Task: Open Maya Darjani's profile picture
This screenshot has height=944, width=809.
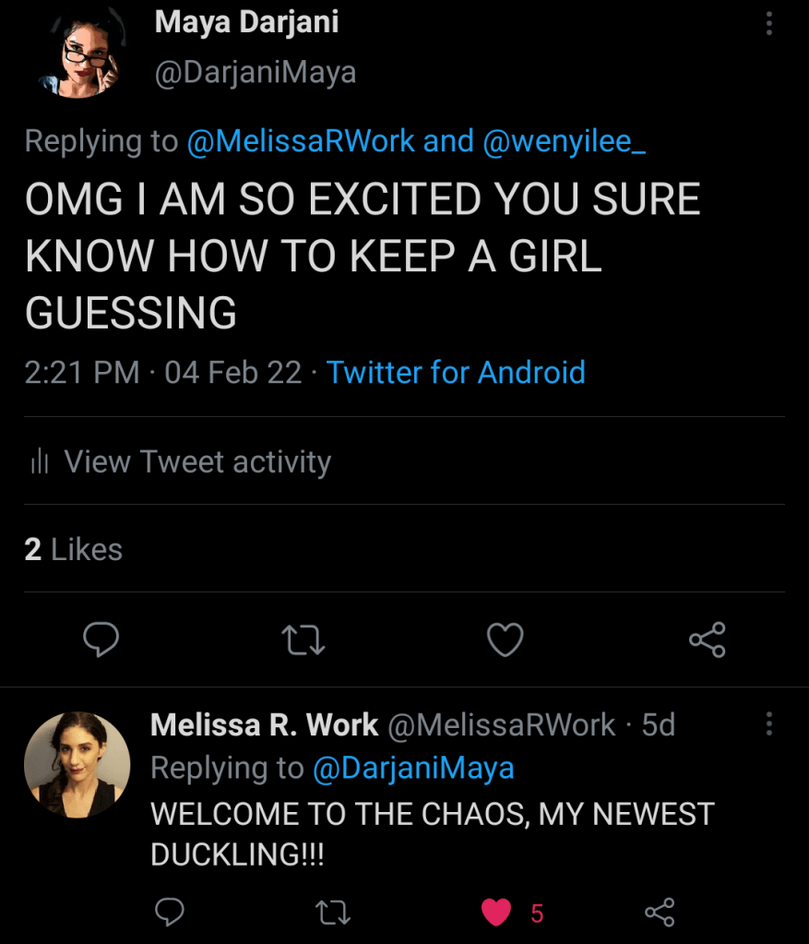Action: 78,55
